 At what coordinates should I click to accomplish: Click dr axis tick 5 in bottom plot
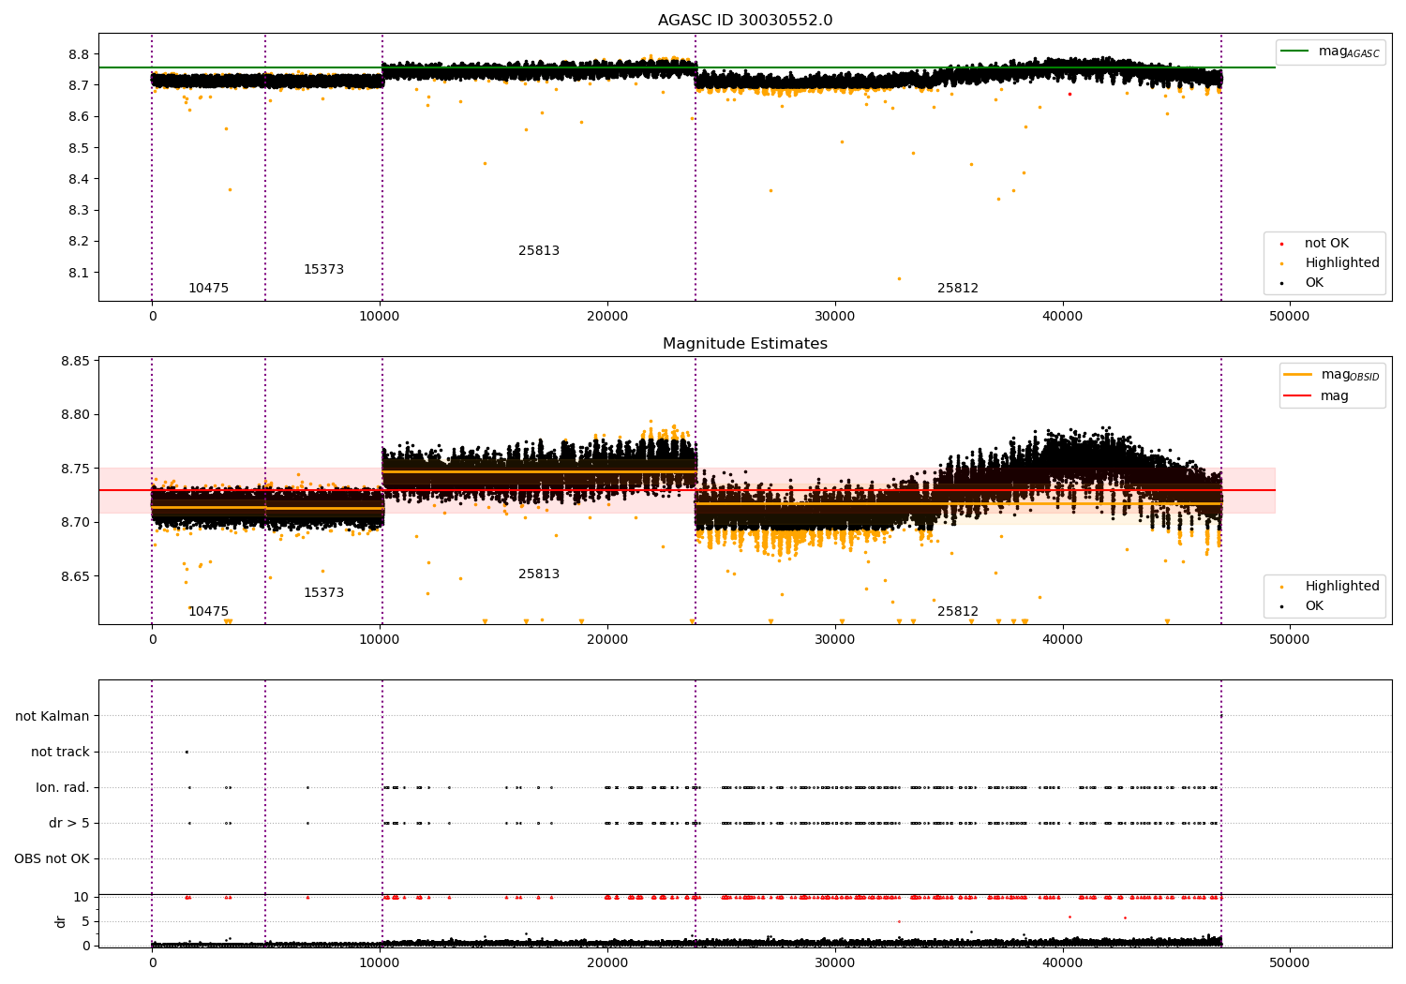pyautogui.click(x=85, y=921)
